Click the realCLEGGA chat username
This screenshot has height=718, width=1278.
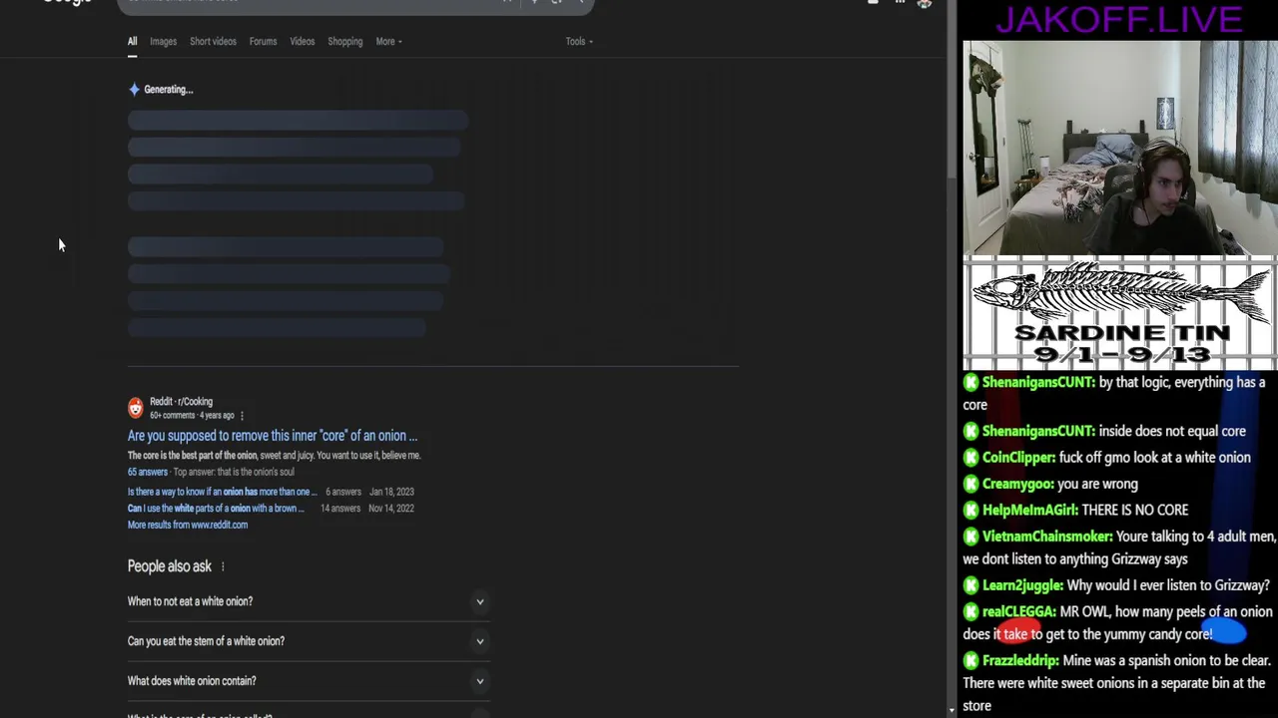1018,612
